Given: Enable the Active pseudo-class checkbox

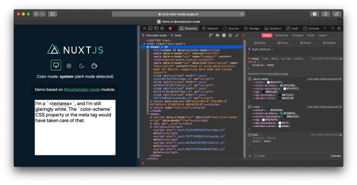Looking at the screenshot, I should 256,43.
